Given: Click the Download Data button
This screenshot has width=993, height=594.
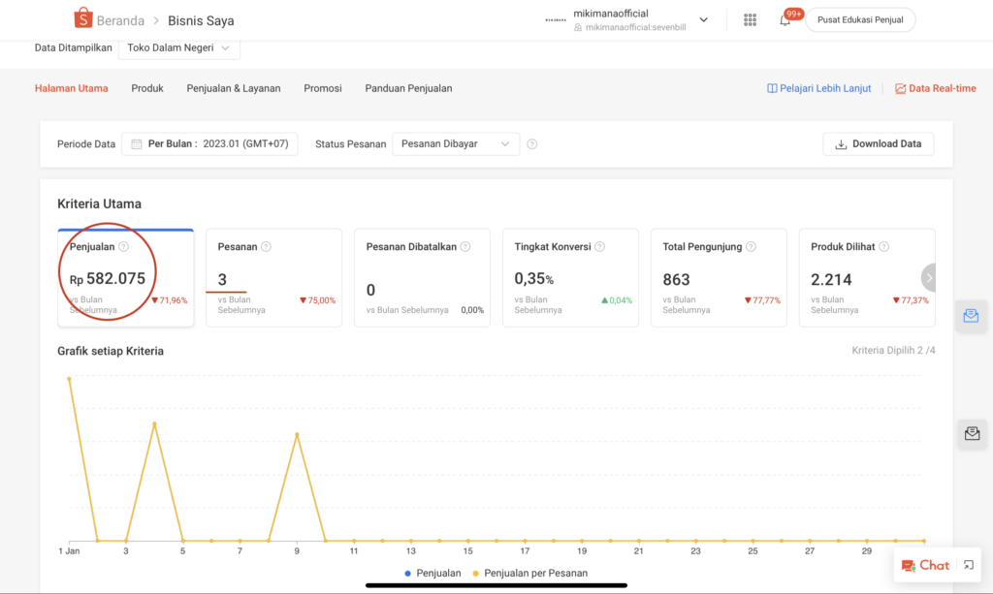Looking at the screenshot, I should pos(878,144).
